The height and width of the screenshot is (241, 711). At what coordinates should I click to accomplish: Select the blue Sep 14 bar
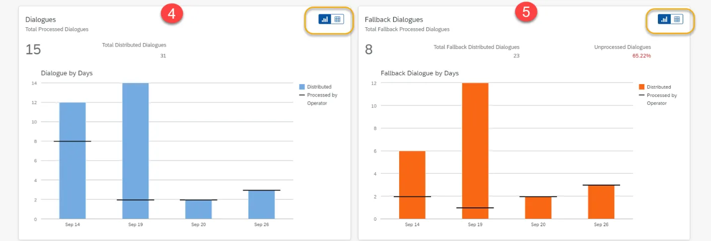click(72, 160)
